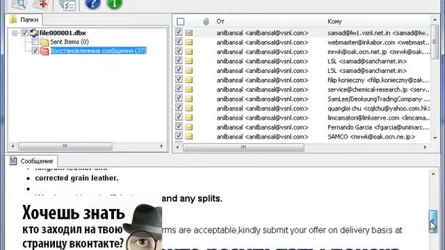Click message list scroll up arrow
This screenshot has height=250, width=445.
pos(435,19)
